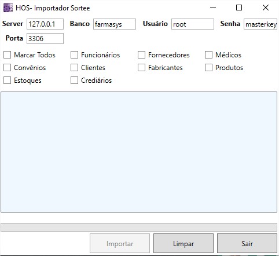This screenshot has height=256, width=279.
Task: Click the Senha password field
Action: 260,24
